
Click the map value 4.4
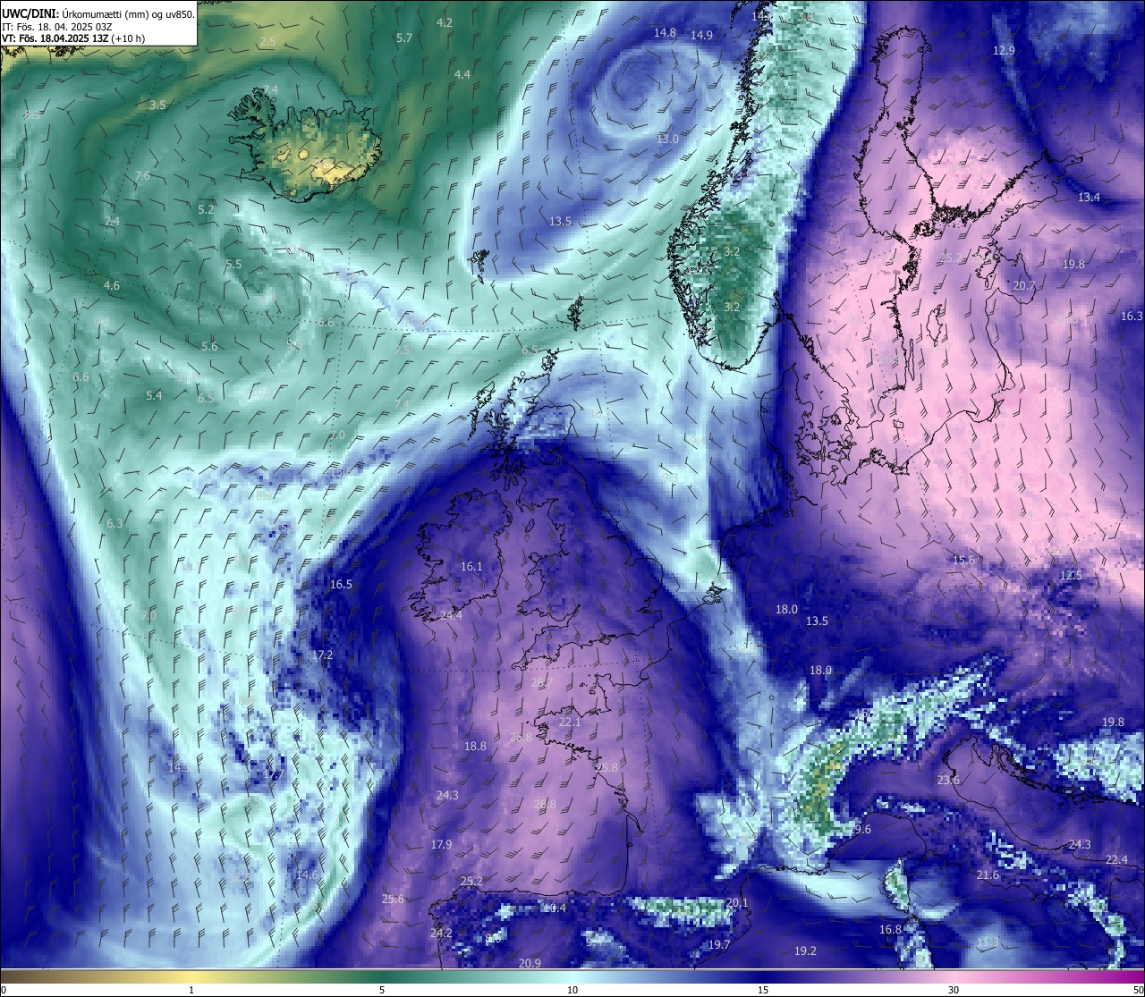(x=462, y=75)
